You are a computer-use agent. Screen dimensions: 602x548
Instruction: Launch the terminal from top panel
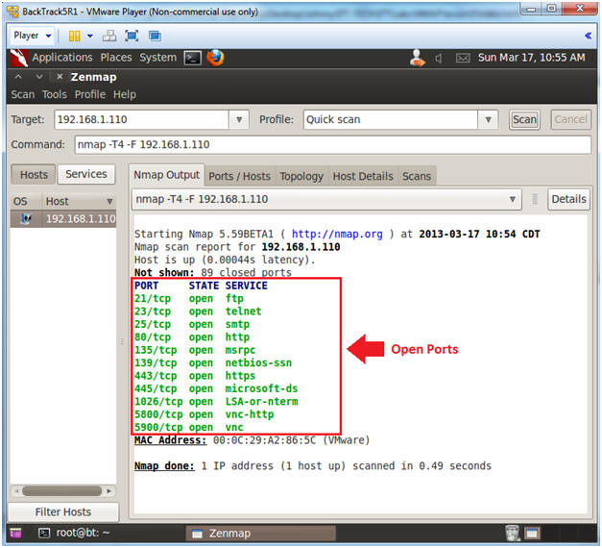pyautogui.click(x=192, y=58)
